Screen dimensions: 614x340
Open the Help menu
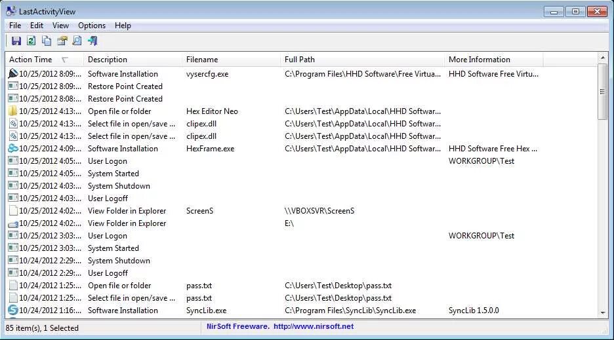tap(123, 26)
